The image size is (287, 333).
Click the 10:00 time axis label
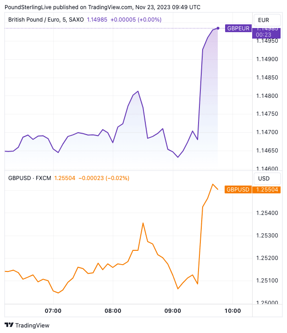[232, 311]
